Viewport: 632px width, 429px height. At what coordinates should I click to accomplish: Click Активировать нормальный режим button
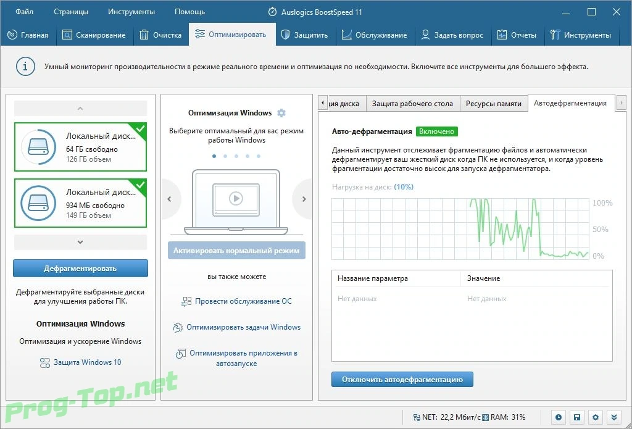coord(236,251)
